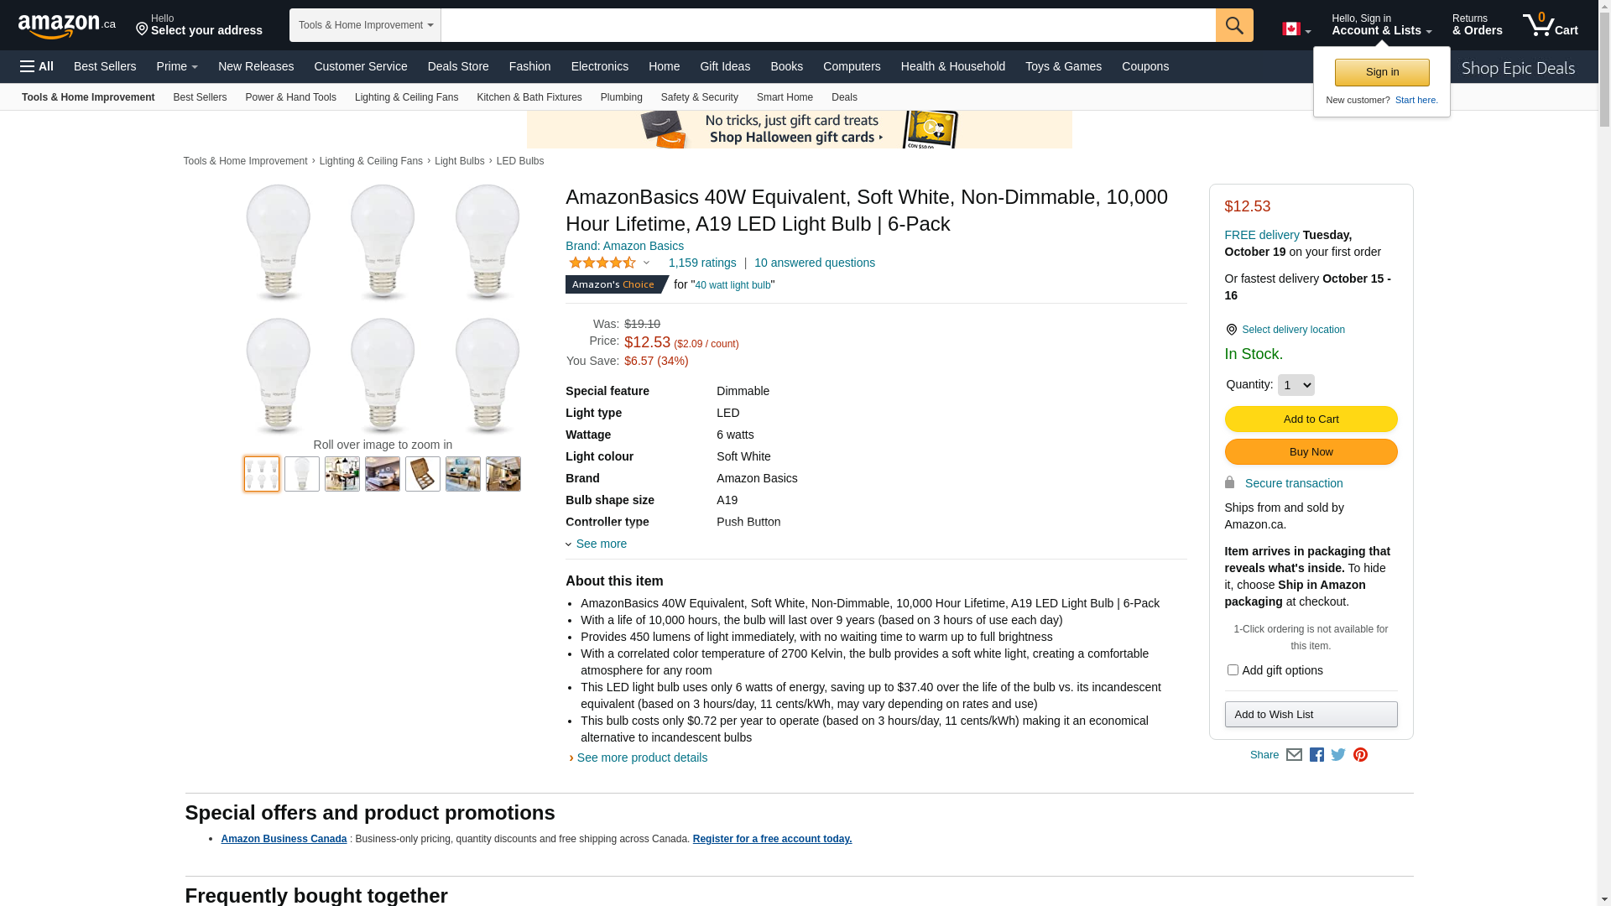Click the Amazon.ca logo
Image resolution: width=1611 pixels, height=906 pixels.
point(66,26)
